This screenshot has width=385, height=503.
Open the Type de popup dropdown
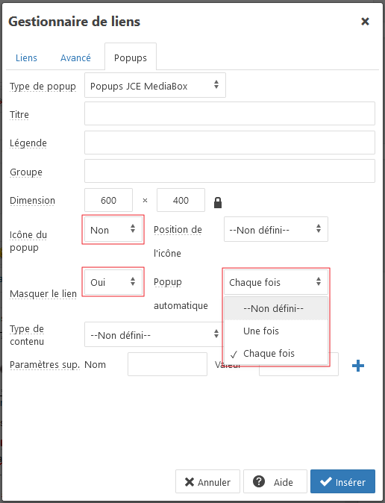tap(155, 85)
